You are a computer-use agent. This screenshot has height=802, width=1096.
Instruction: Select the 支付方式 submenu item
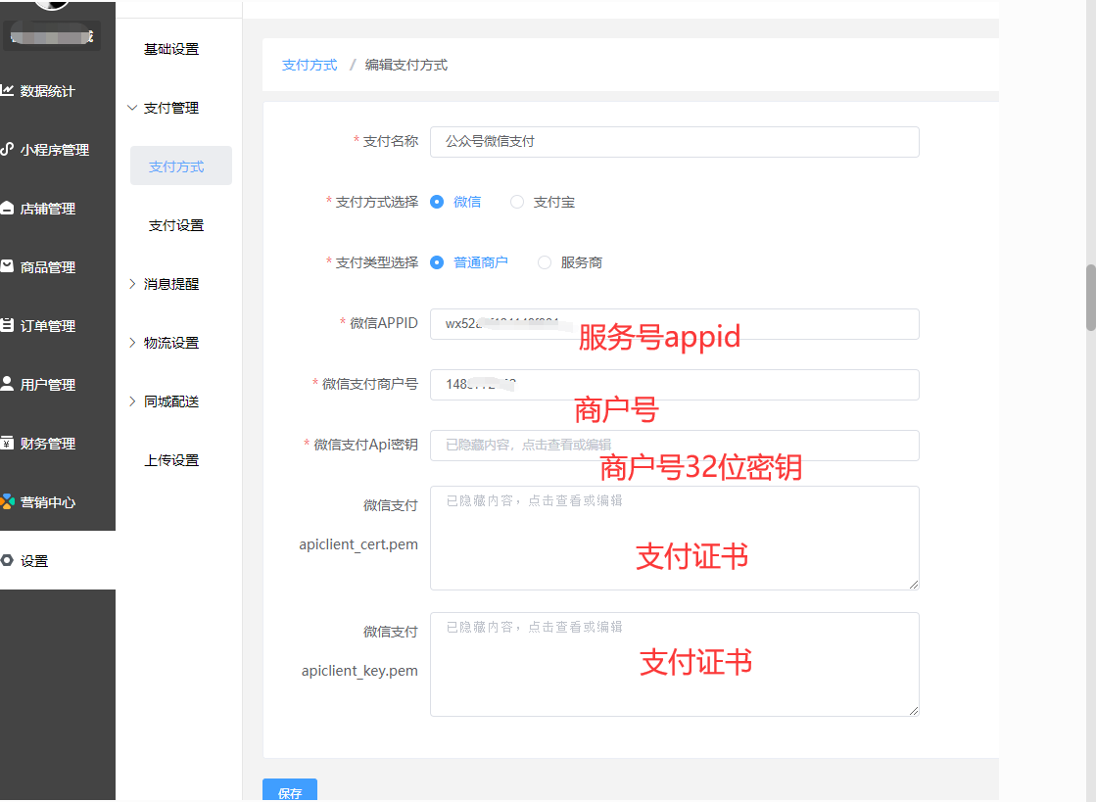tap(181, 165)
